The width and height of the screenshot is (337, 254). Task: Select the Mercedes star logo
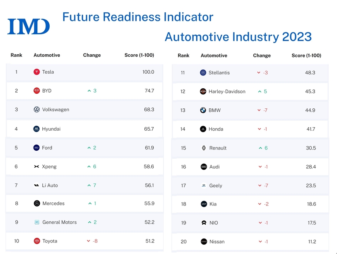(x=37, y=204)
